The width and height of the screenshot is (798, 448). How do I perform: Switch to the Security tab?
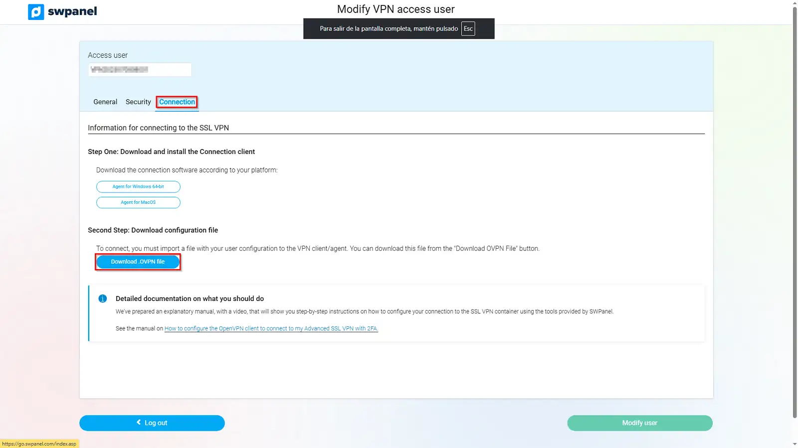point(138,102)
